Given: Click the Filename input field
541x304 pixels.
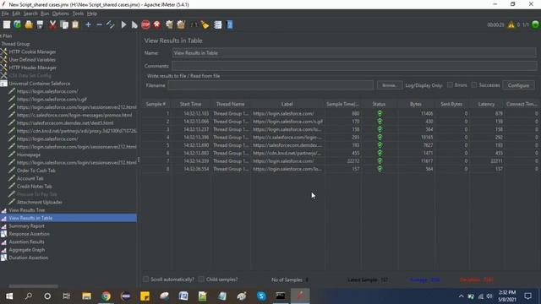Looking at the screenshot, I should (x=270, y=85).
